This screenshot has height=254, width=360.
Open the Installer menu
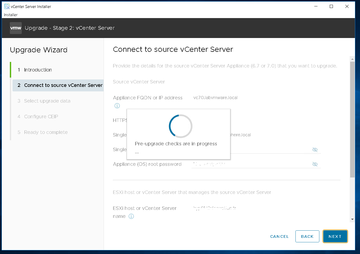pyautogui.click(x=11, y=15)
